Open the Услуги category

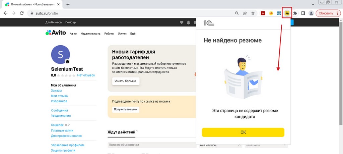click(122, 34)
